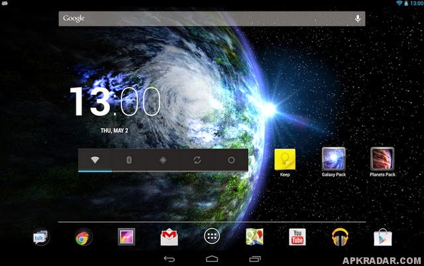The width and height of the screenshot is (424, 266).
Task: Tap the microphone voice search icon
Action: (x=358, y=19)
